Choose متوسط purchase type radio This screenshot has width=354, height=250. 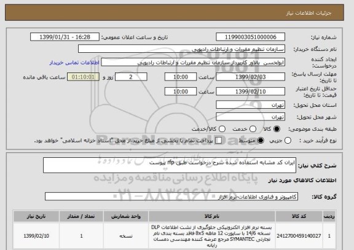click(x=261, y=140)
